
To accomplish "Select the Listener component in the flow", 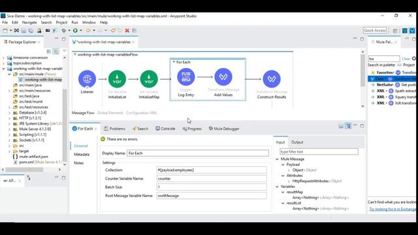I will coord(87,79).
